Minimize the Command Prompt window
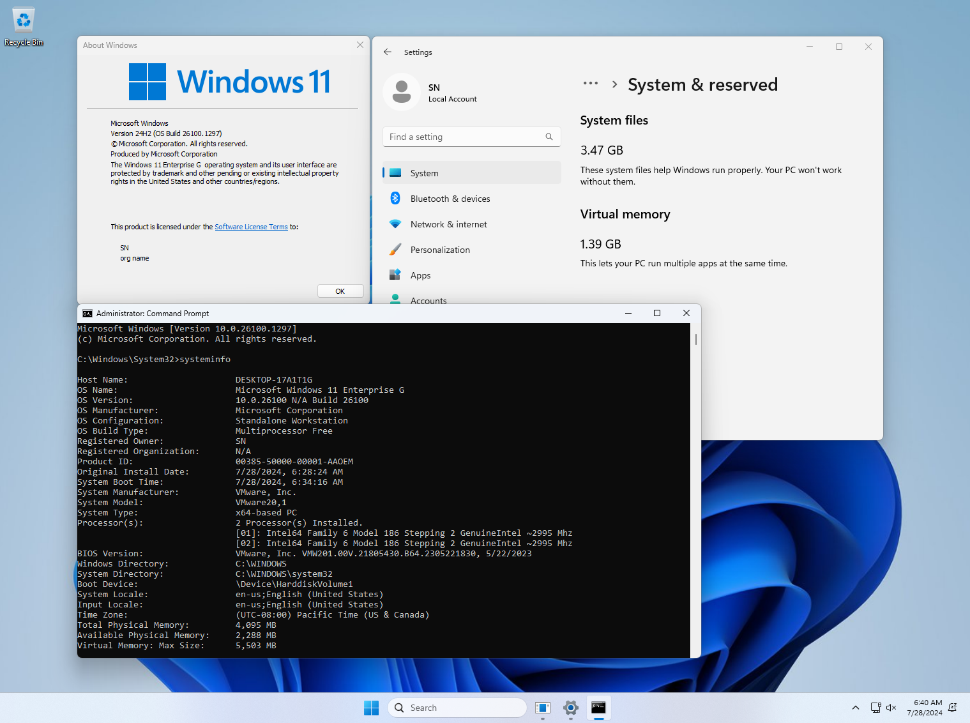 tap(628, 313)
